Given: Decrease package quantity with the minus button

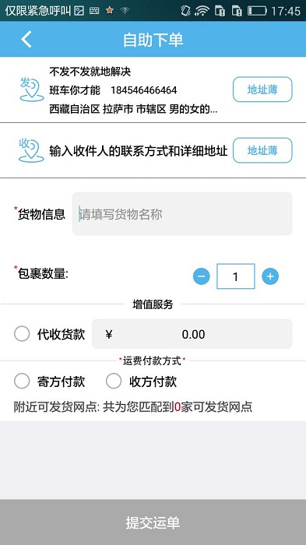Looking at the screenshot, I should point(202,276).
